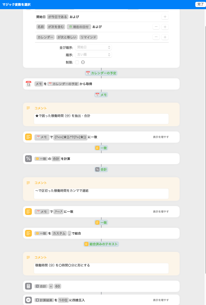Click the percent icon of 合計を計算 action
The width and height of the screenshot is (206, 305).
click(28, 159)
